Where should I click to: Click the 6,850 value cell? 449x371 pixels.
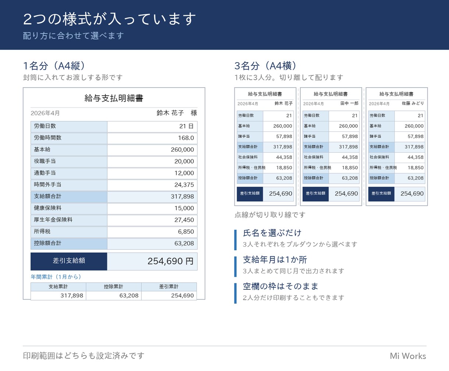tap(152, 232)
